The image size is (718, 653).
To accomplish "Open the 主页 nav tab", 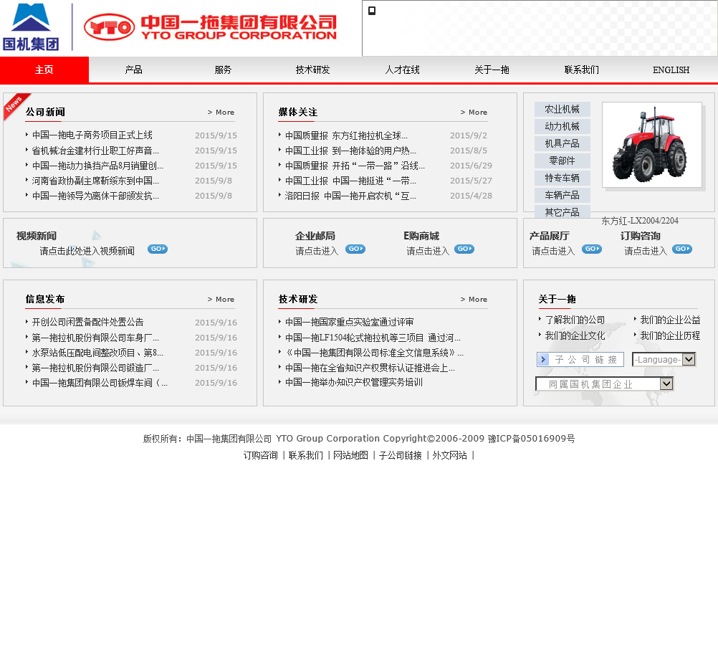I will [44, 70].
